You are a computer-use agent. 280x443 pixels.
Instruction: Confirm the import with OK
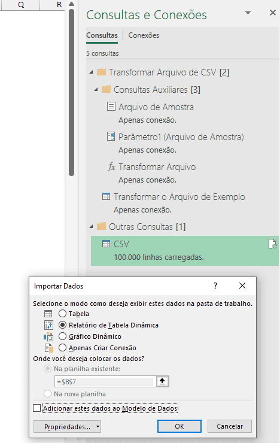179,426
